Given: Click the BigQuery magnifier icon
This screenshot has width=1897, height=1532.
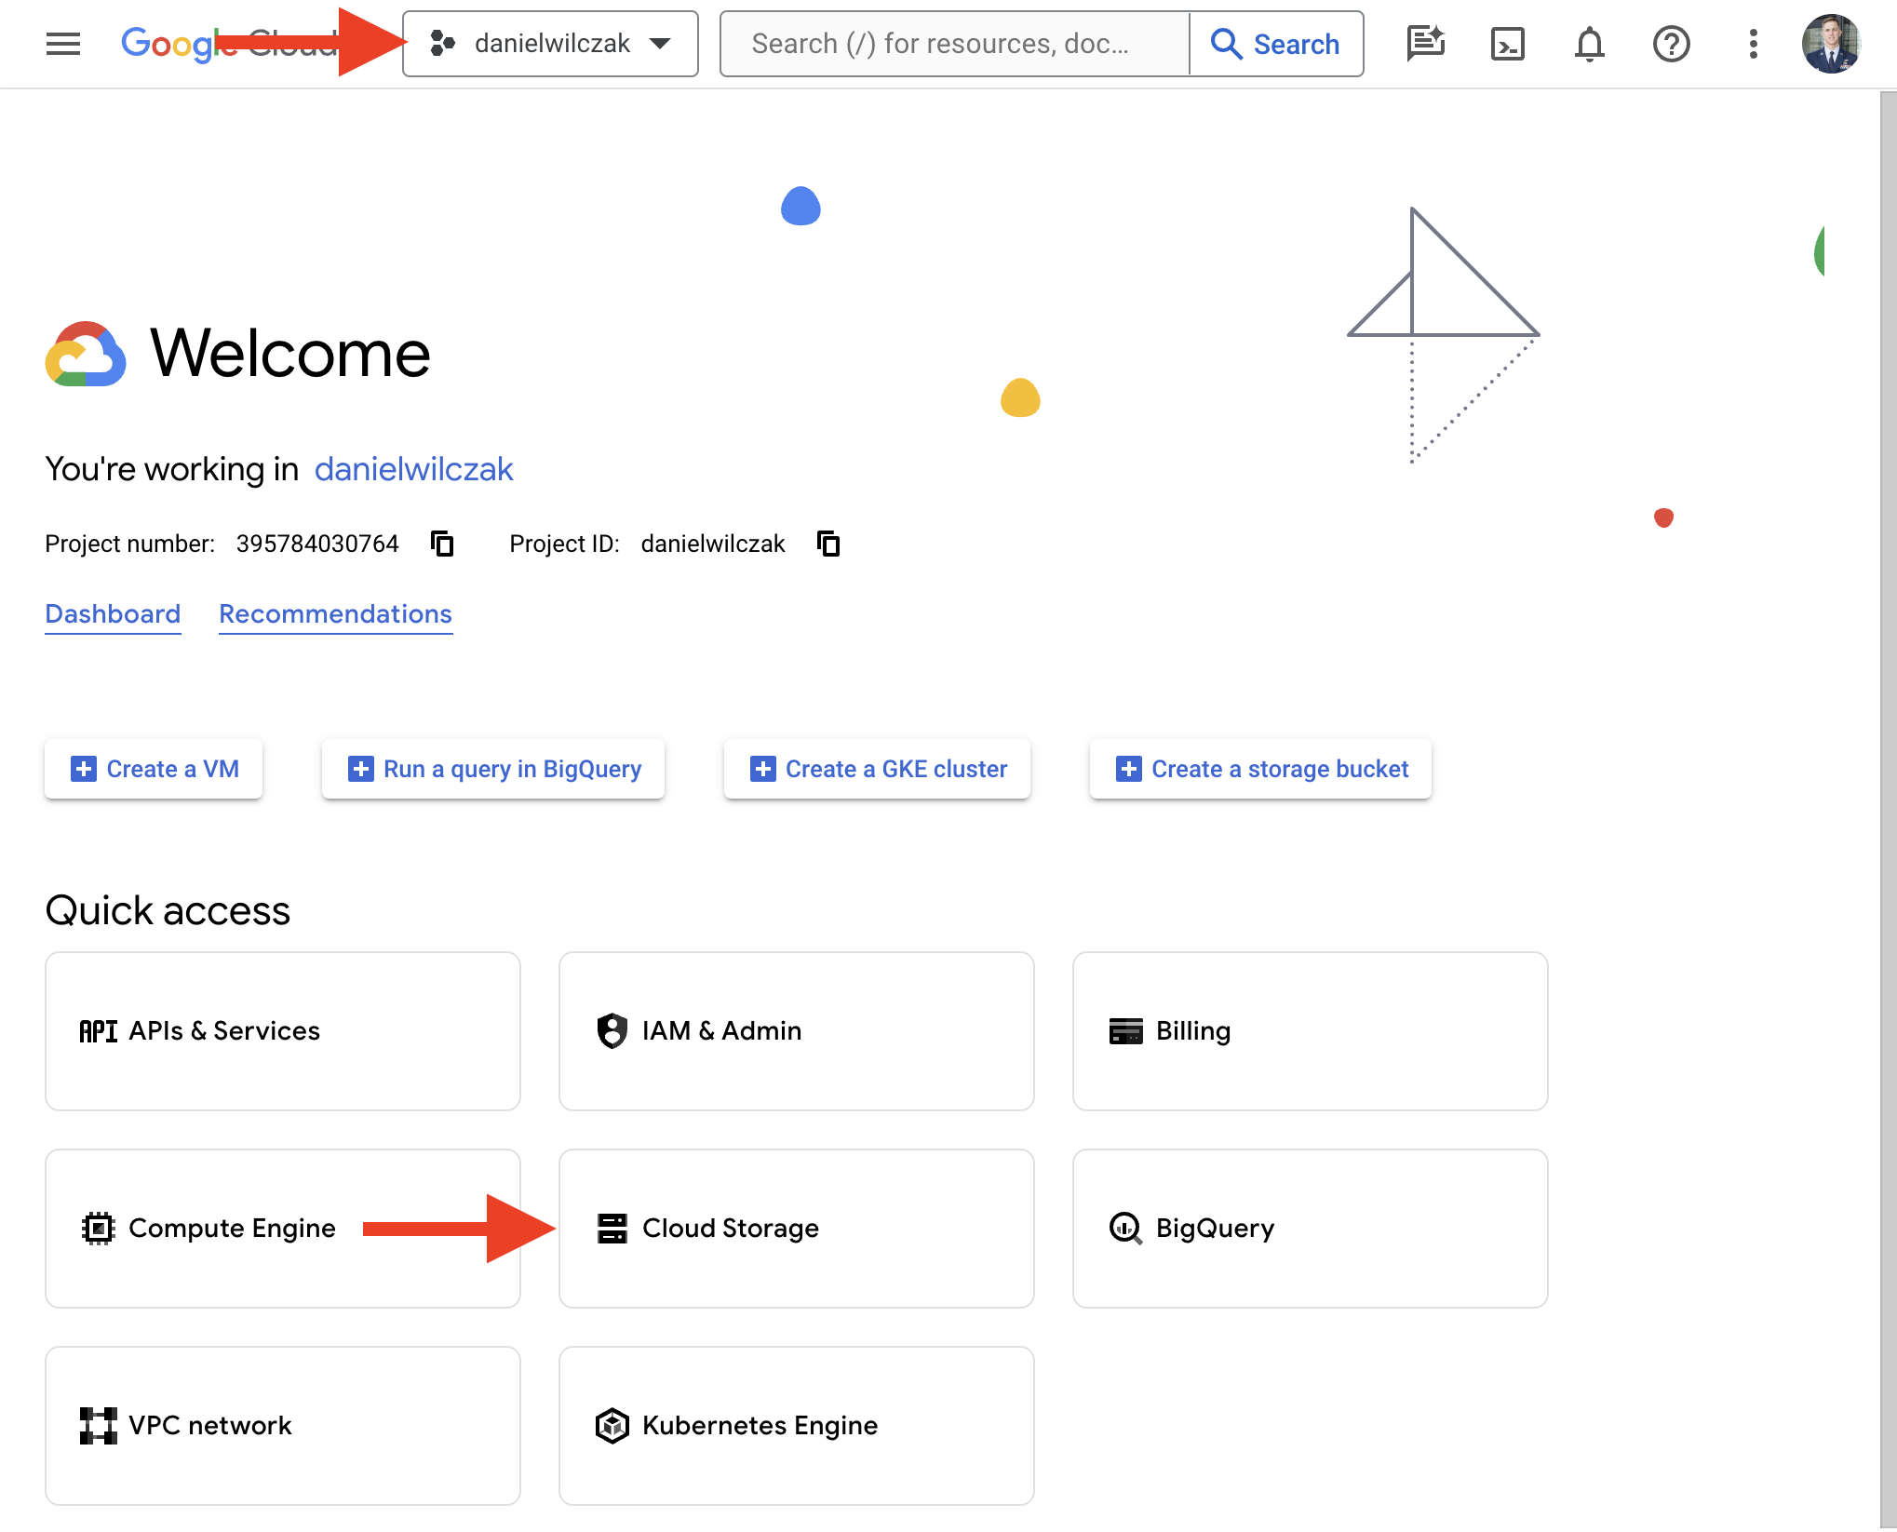Looking at the screenshot, I should coord(1125,1229).
